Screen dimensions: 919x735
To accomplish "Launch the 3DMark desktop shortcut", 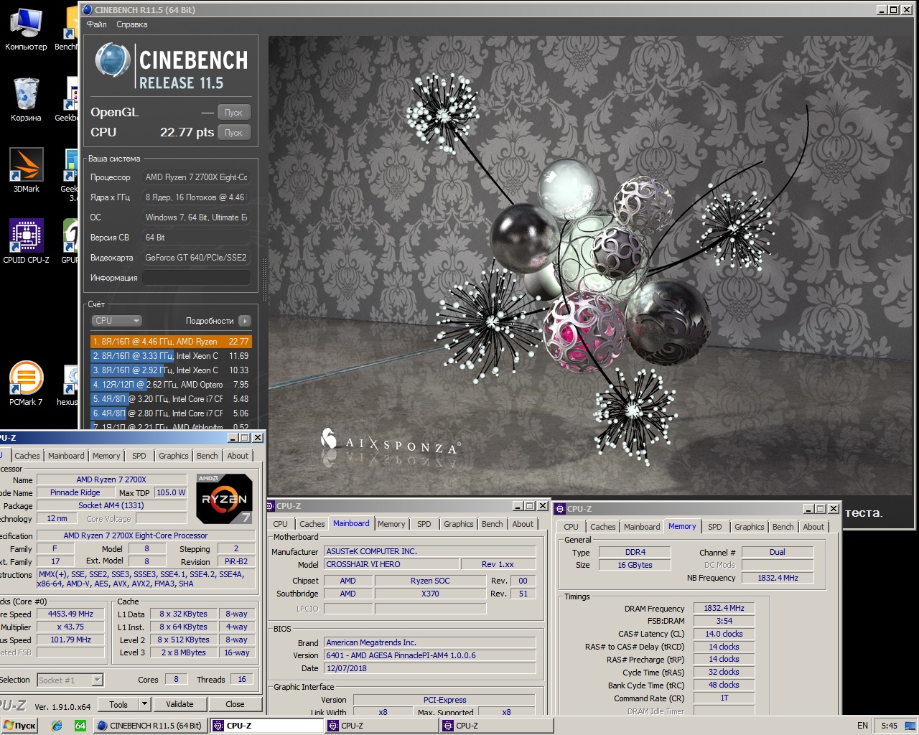I will click(x=27, y=170).
